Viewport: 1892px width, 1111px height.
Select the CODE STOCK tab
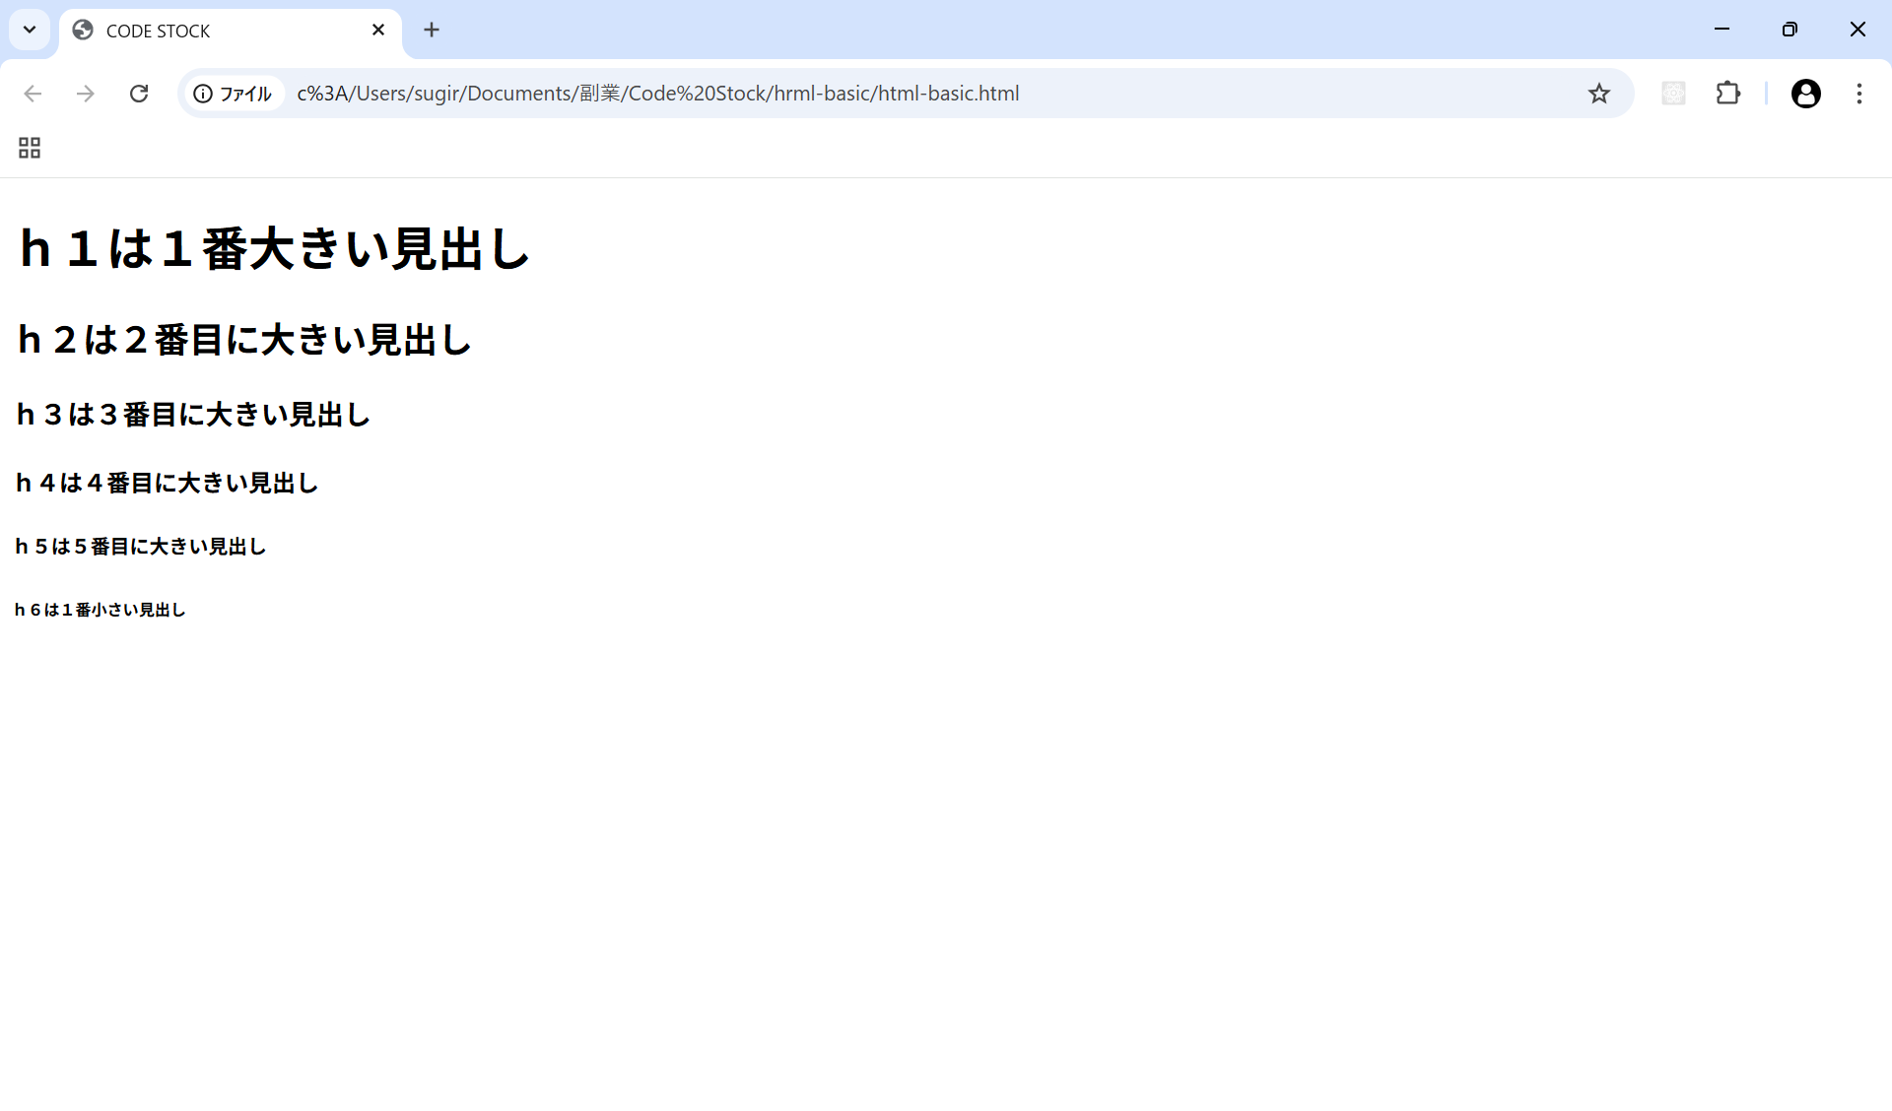(217, 31)
